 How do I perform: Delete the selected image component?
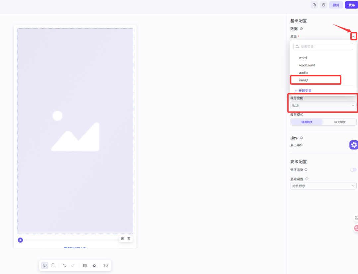tap(129, 238)
